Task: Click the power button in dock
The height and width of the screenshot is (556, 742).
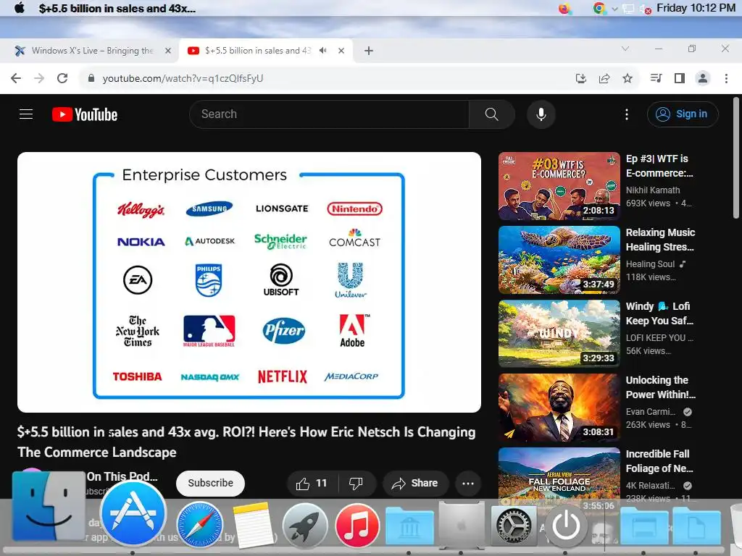Action: 566,525
